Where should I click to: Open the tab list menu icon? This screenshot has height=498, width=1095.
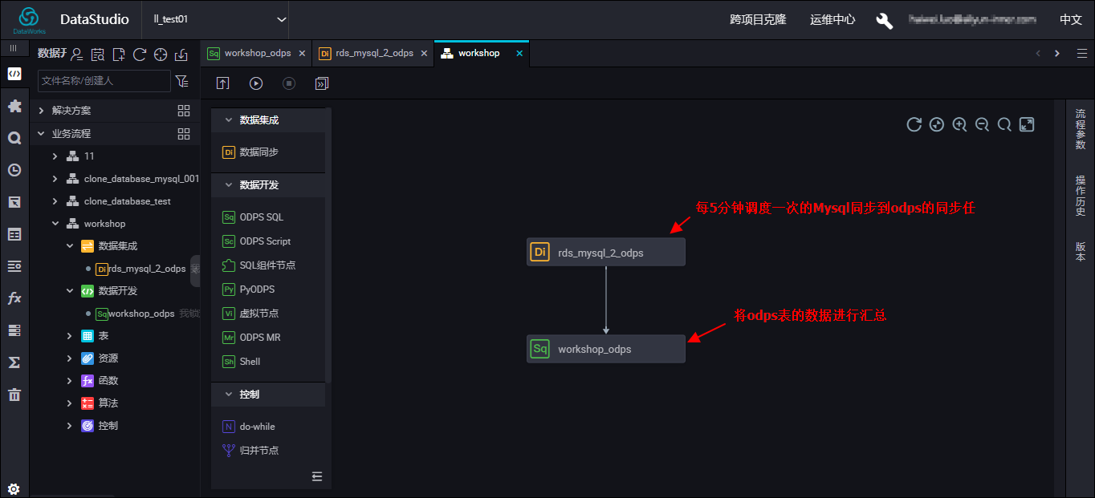pos(1082,54)
